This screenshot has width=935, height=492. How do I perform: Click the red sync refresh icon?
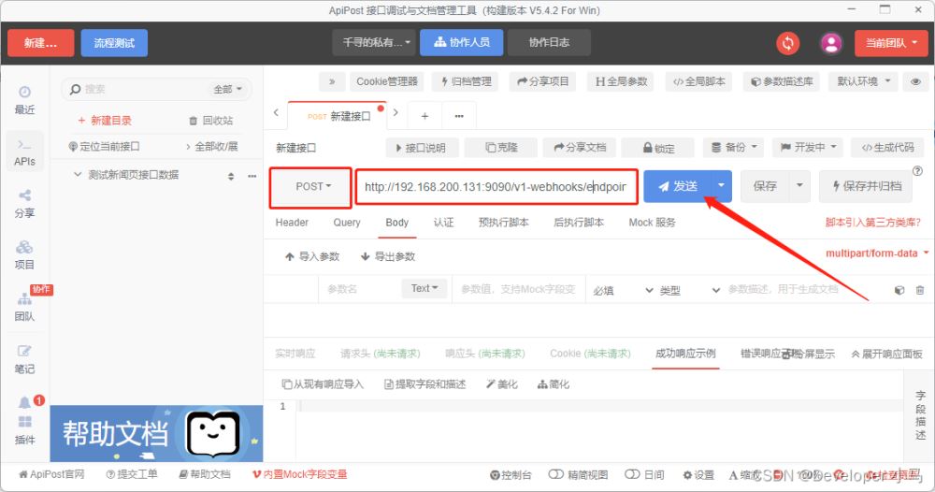pos(787,43)
